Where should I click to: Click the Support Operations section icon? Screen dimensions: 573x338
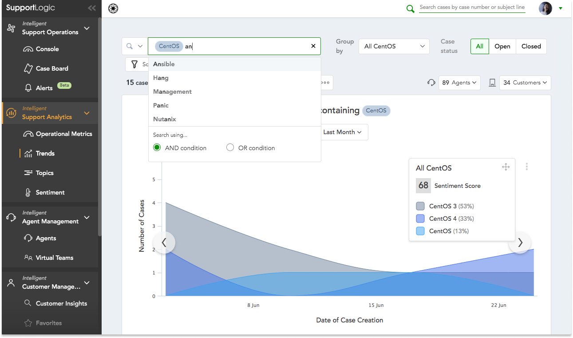click(11, 28)
